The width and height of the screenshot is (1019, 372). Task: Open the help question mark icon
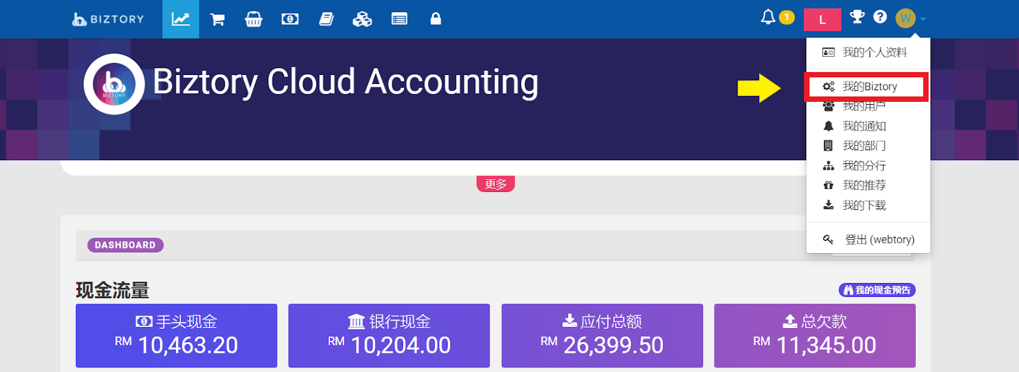[880, 17]
